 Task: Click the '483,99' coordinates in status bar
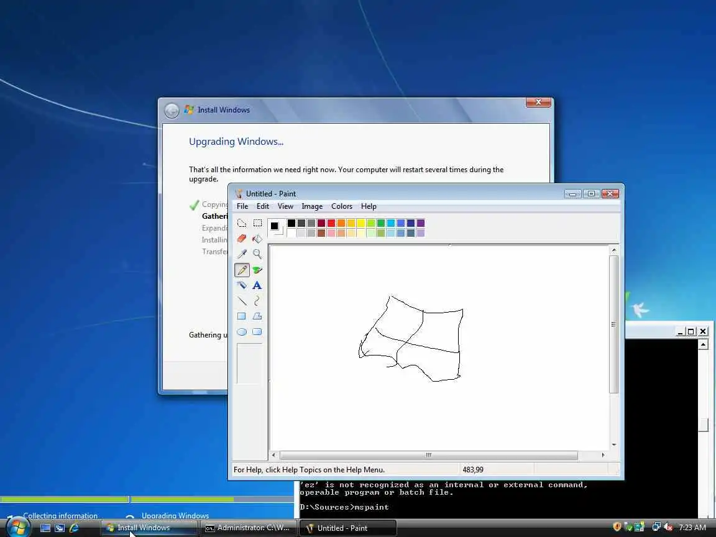[473, 469]
